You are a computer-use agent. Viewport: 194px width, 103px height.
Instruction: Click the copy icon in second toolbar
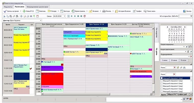[x=7, y=16]
